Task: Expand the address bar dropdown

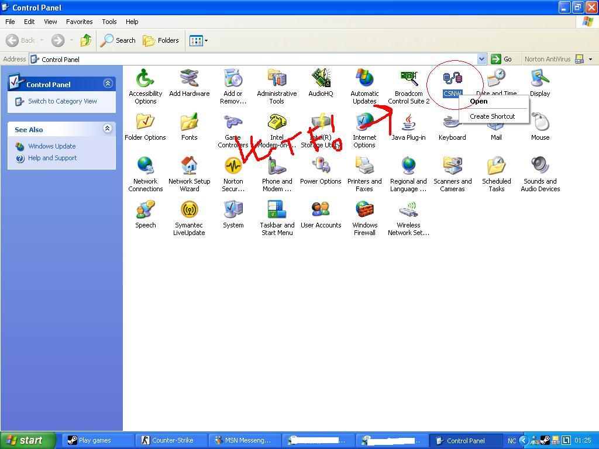Action: [x=481, y=59]
